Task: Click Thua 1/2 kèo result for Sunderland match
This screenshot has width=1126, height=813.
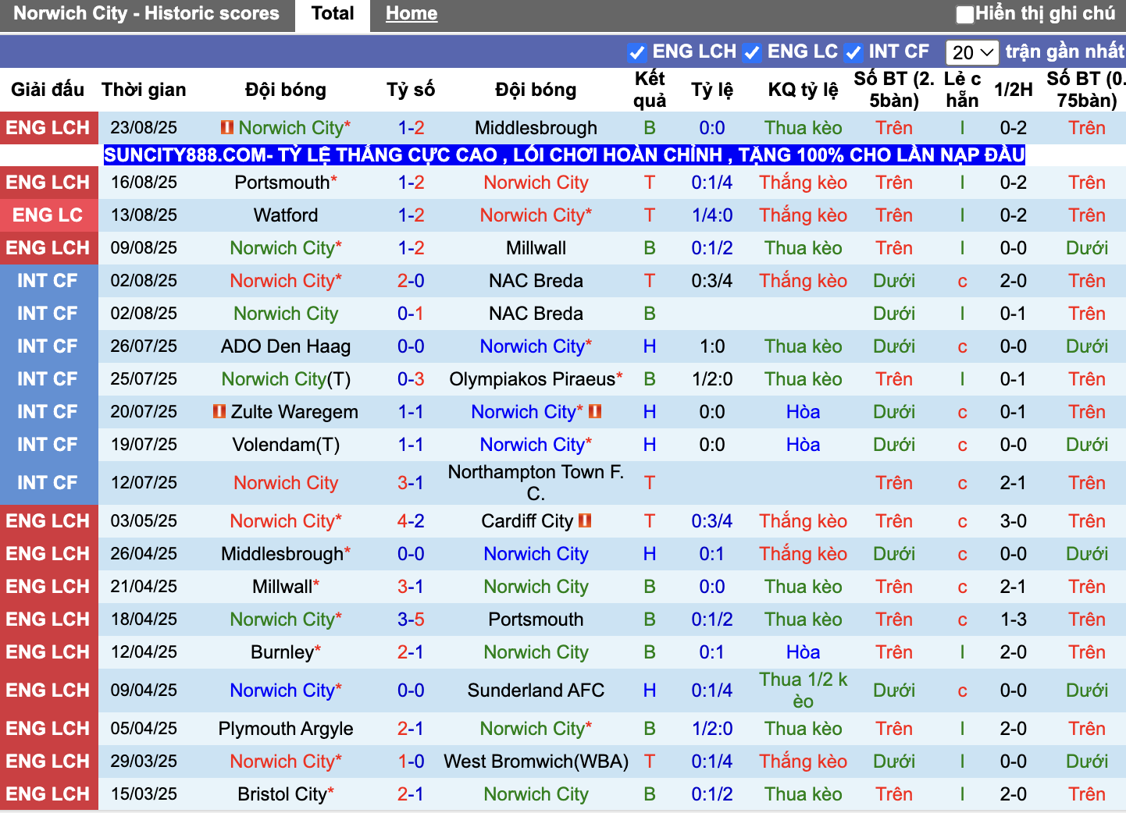Action: [803, 691]
